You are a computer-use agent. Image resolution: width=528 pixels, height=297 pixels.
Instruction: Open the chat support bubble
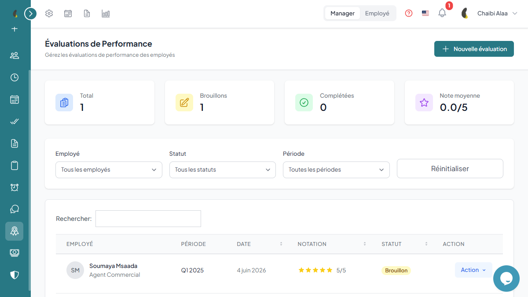point(506,279)
